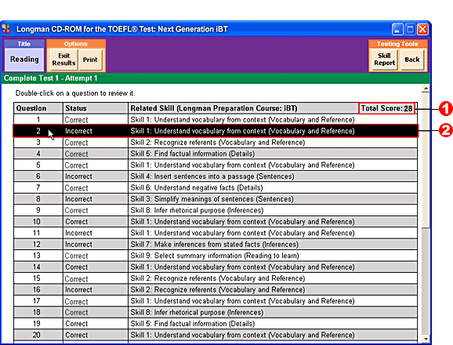Click the scrollbar up arrow

coord(426,89)
